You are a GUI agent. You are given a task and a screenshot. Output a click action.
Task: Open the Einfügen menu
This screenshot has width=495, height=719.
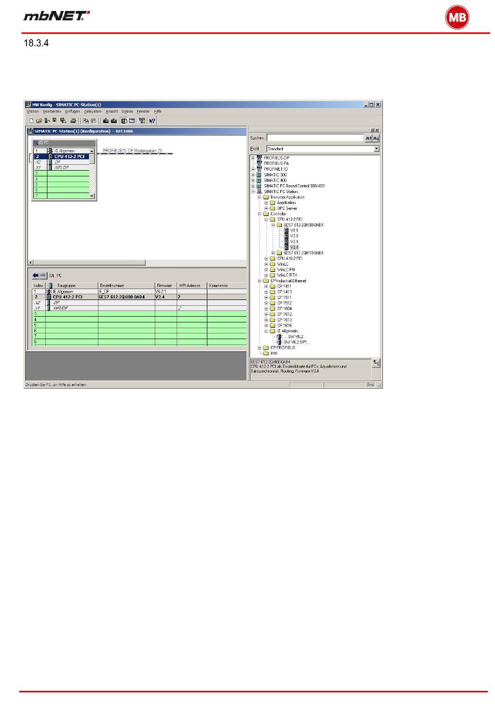(72, 112)
